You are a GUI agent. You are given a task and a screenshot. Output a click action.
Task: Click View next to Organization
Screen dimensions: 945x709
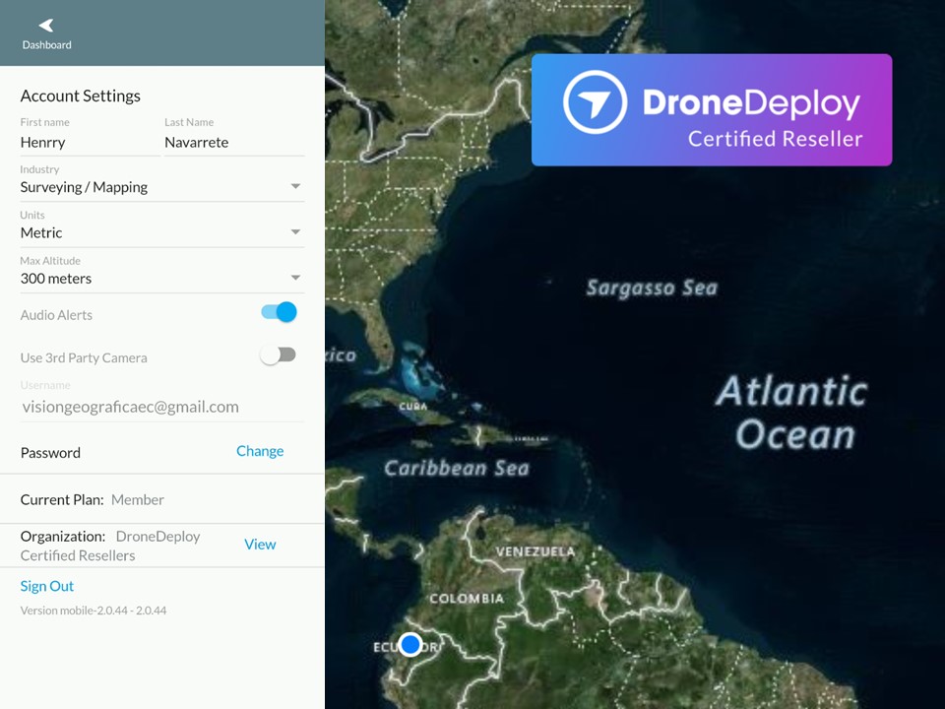pyautogui.click(x=260, y=545)
